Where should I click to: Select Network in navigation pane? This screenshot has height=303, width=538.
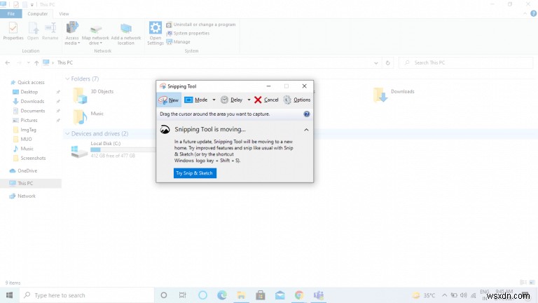point(22,196)
